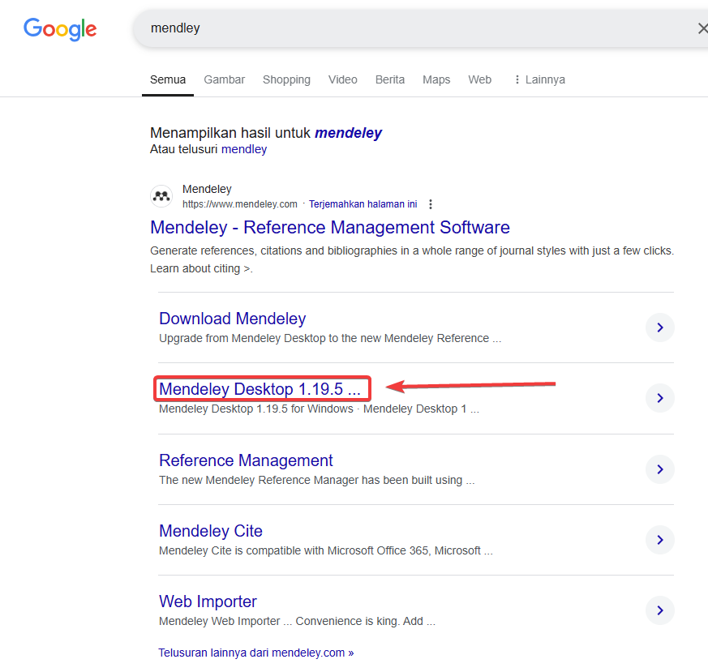Expand the Web Importer chevron arrow
The image size is (708, 672).
pos(659,610)
